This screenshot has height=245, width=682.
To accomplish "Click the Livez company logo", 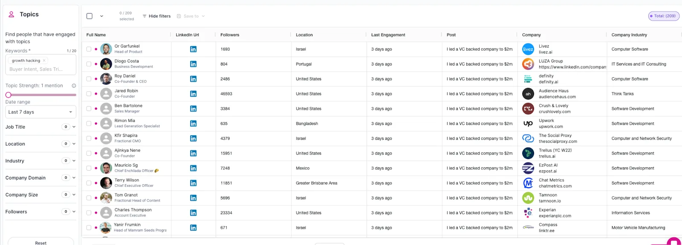I will (528, 49).
